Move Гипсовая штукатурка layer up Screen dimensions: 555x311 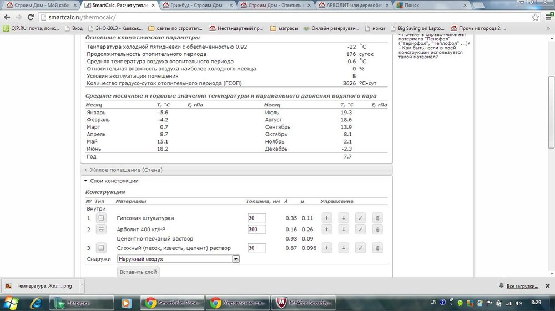tap(327, 218)
